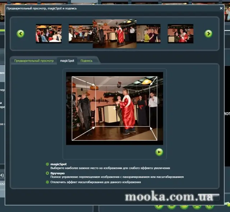Play the magicSpot effect preview
Screen dimensions: 230x212
tap(159, 152)
